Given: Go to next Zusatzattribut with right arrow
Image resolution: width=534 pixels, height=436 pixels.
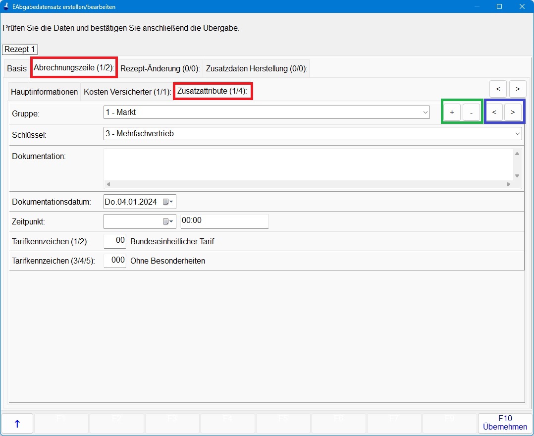Looking at the screenshot, I should 513,112.
